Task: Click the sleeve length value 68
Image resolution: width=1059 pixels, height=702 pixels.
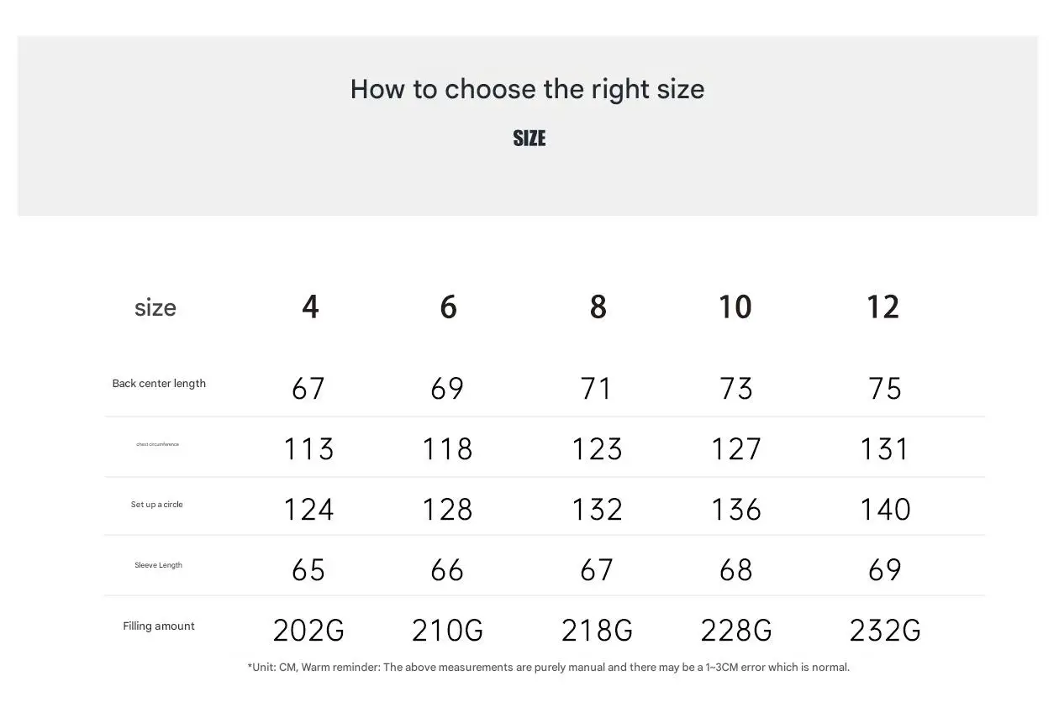Action: click(x=736, y=570)
